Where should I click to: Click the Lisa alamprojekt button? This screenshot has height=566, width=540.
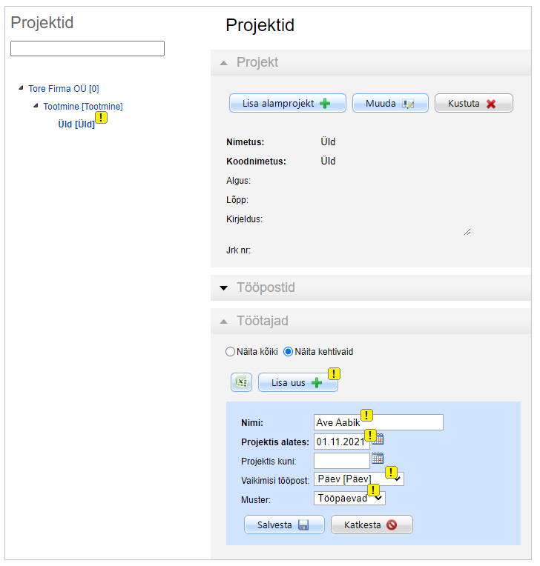(x=287, y=104)
